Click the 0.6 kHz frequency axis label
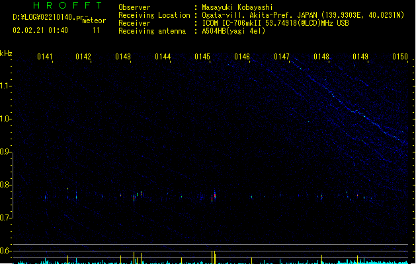 click(5, 251)
